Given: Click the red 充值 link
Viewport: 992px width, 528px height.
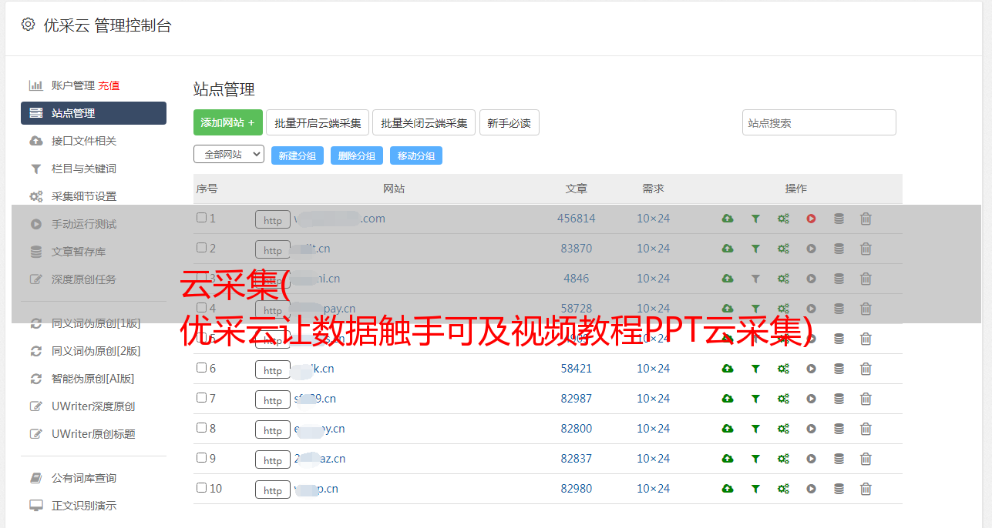Looking at the screenshot, I should click(x=109, y=85).
